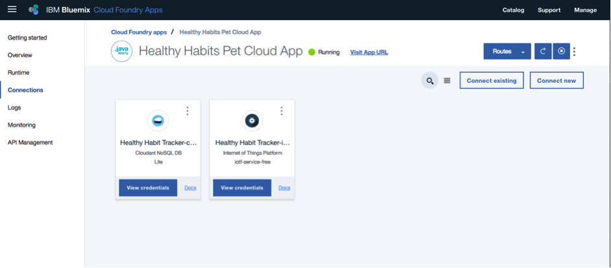This screenshot has height=268, width=611.
Task: Open the Manage menu in the top bar
Action: (x=585, y=10)
